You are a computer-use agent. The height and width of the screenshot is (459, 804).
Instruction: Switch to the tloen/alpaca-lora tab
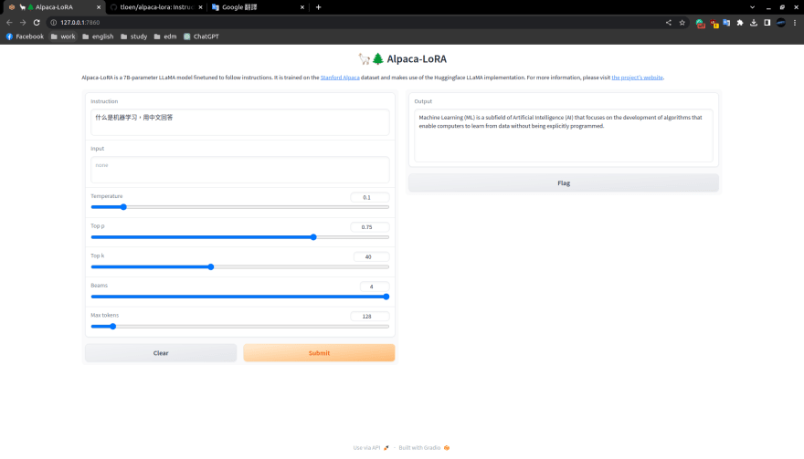coord(156,7)
